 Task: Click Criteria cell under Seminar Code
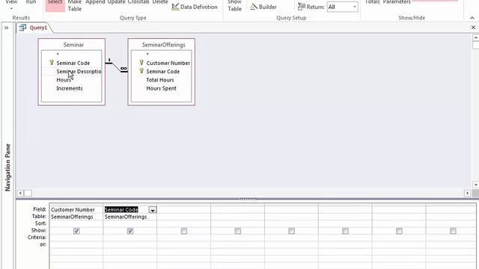pyautogui.click(x=129, y=238)
